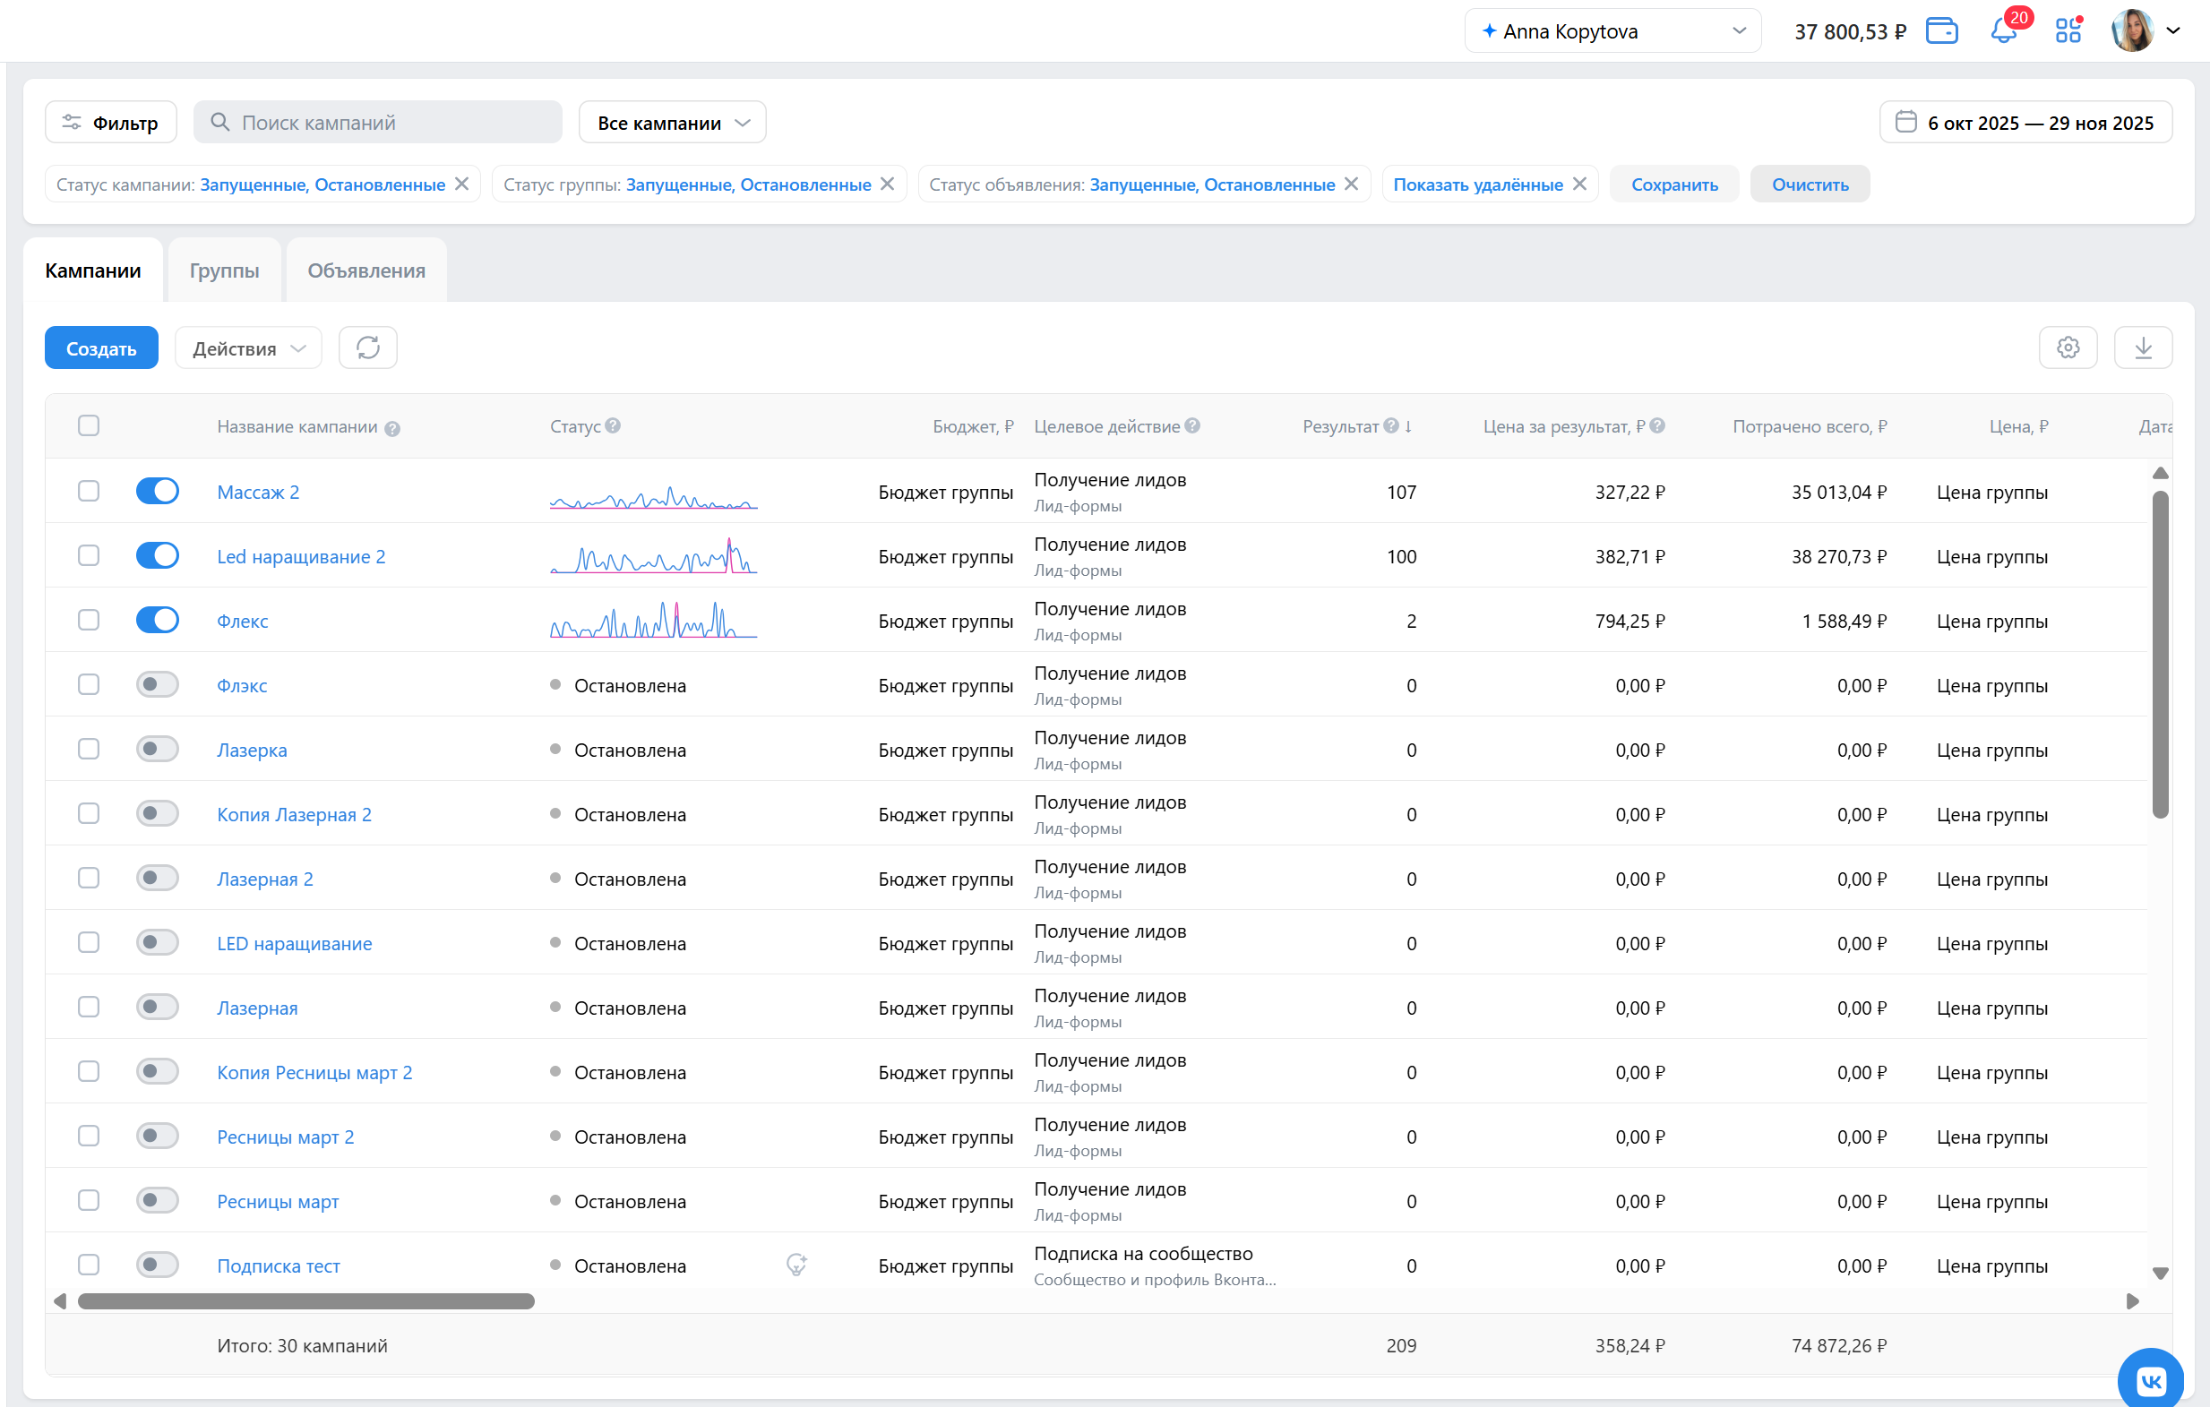Check the select-all campaigns checkbox
The height and width of the screenshot is (1407, 2210).
[89, 426]
